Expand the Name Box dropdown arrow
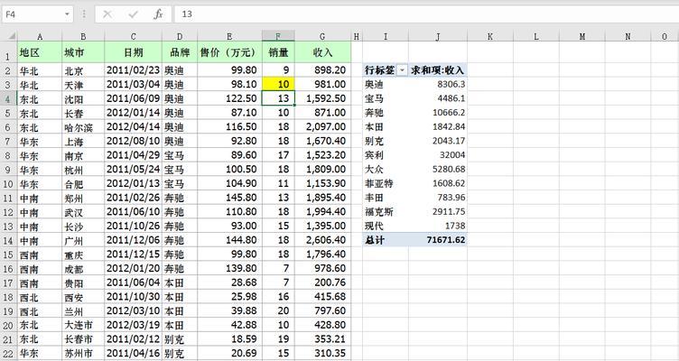This screenshot has width=679, height=361. [x=67, y=14]
